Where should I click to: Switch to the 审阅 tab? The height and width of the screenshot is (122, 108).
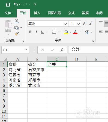pos(99,13)
